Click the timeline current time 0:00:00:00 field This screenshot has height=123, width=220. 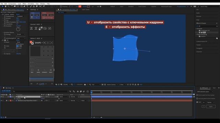(6, 91)
